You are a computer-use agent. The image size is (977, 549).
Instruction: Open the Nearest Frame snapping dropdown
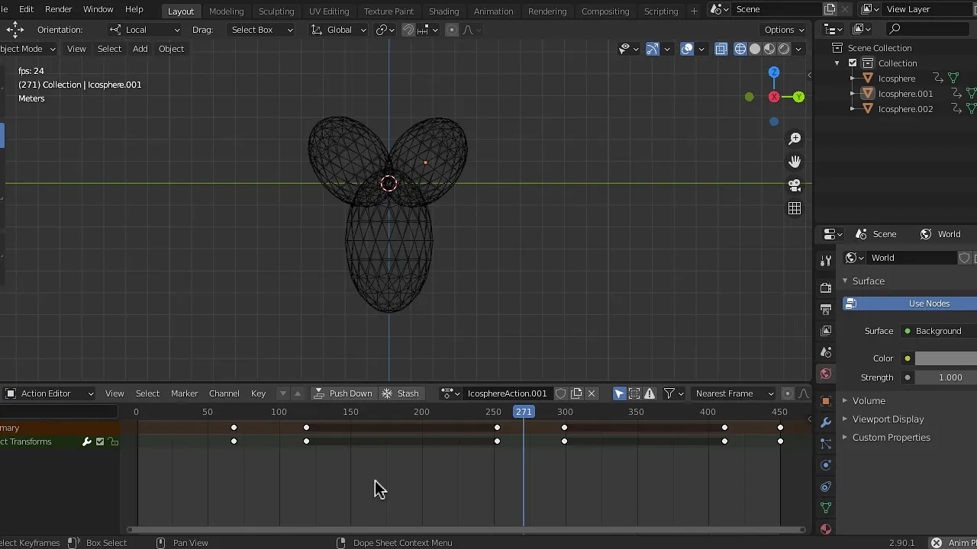click(734, 393)
